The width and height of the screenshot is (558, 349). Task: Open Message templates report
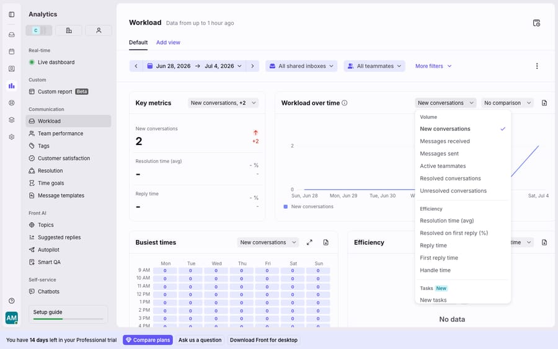point(68,196)
